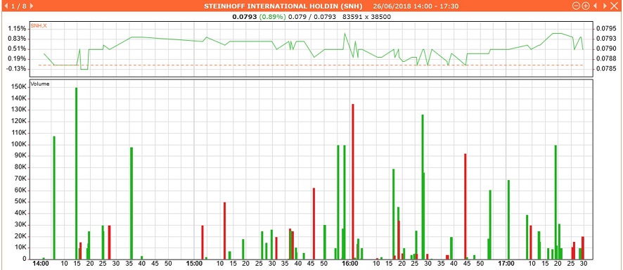Click the bid/ask size text 83591 x 38500
The width and height of the screenshot is (623, 270).
click(x=367, y=17)
